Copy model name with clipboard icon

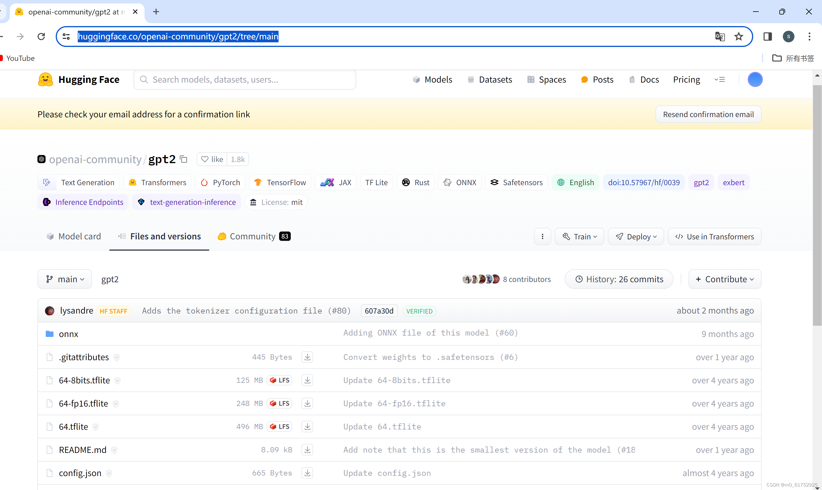184,159
